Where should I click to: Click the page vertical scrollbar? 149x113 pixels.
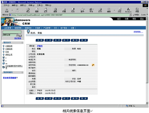point(147,61)
